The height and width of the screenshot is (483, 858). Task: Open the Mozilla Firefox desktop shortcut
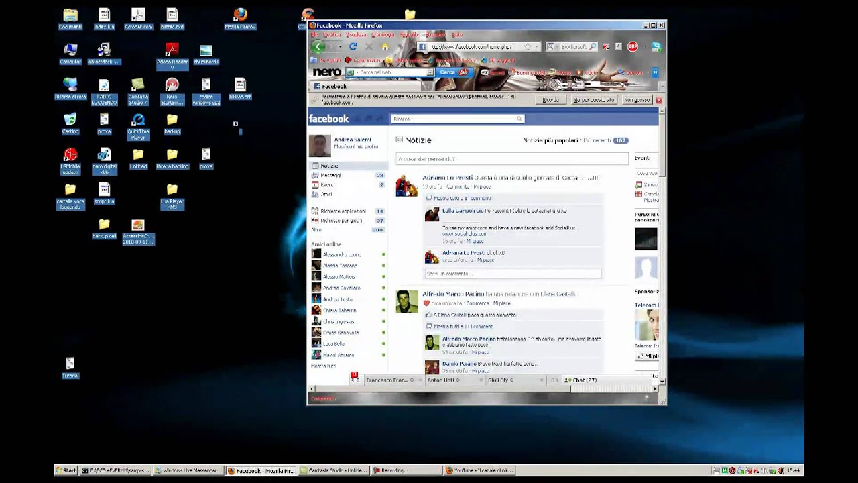click(x=240, y=19)
